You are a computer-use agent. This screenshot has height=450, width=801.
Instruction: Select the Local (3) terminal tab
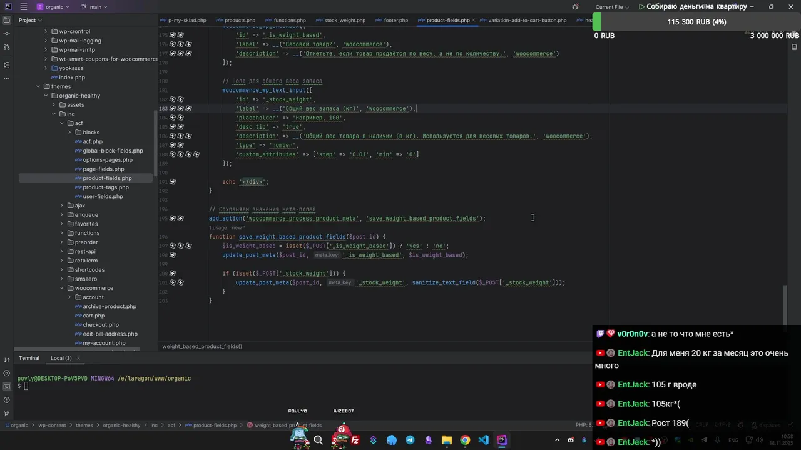61,358
